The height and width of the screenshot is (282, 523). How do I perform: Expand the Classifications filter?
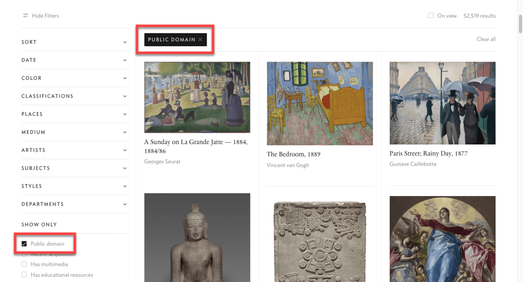75,96
